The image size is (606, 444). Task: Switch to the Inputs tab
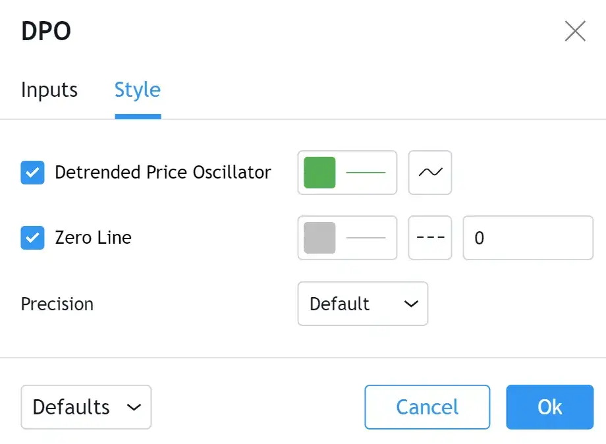click(x=49, y=90)
